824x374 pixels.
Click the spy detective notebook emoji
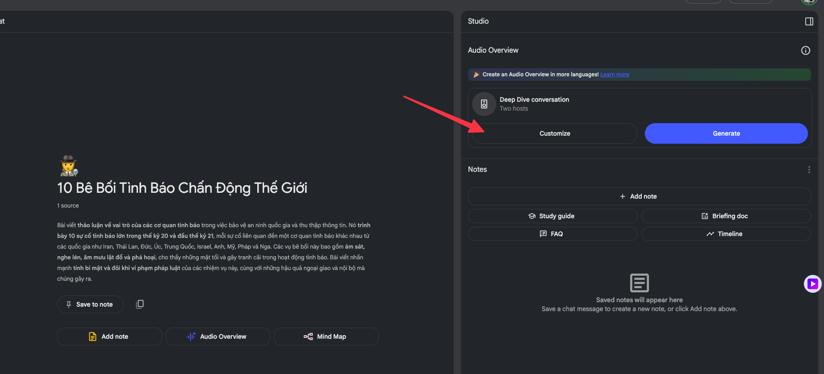(x=69, y=166)
